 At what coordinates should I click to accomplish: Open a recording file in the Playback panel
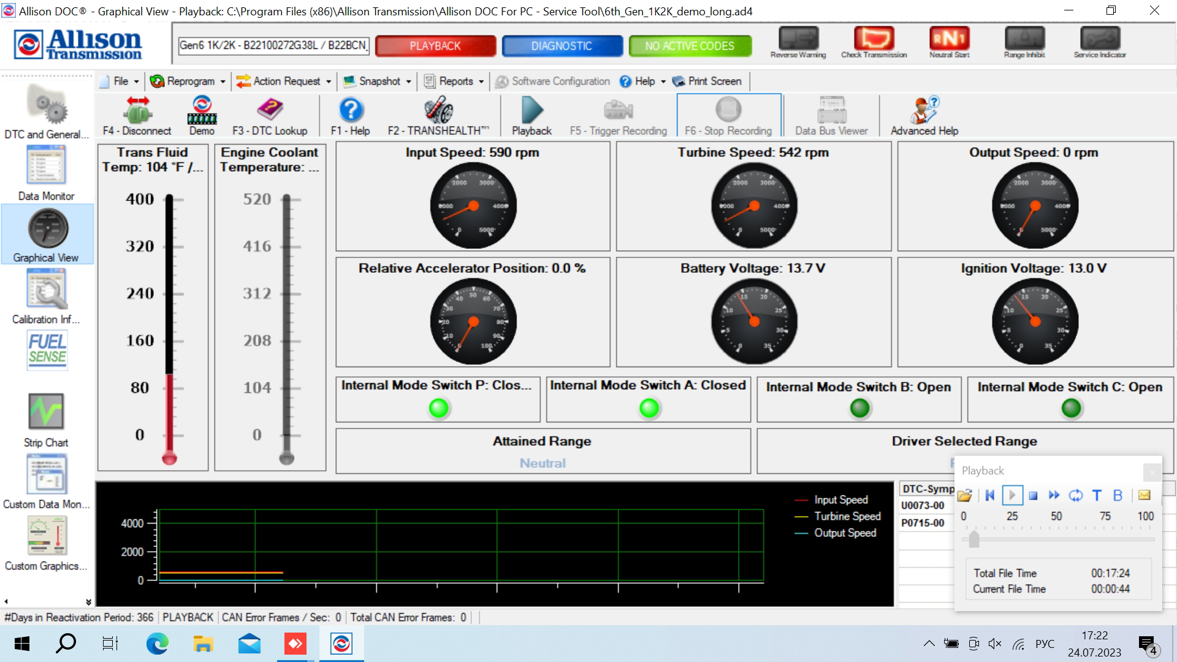966,495
